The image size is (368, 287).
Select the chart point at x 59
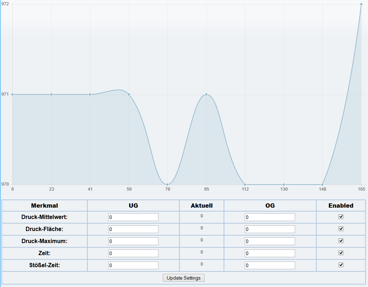pyautogui.click(x=129, y=95)
